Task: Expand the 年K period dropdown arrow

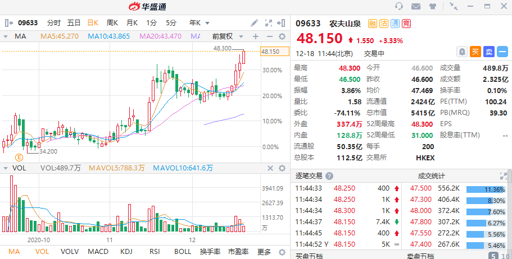Action: [x=207, y=23]
